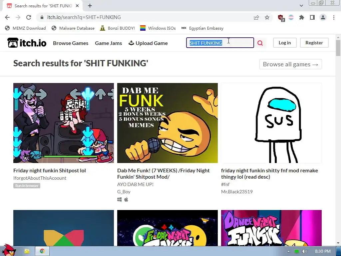Image resolution: width=341 pixels, height=256 pixels.
Task: Open 'Dab Me Funk! (7 WEEKS)' title
Action: [163, 173]
